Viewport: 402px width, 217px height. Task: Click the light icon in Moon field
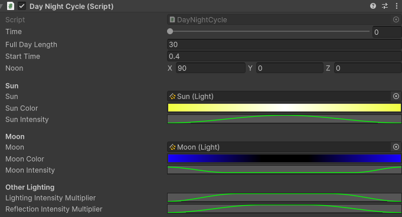coord(172,147)
